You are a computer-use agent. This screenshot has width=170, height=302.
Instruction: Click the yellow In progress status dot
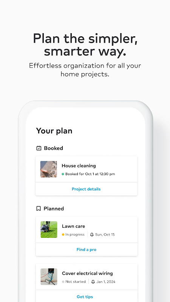(x=63, y=234)
